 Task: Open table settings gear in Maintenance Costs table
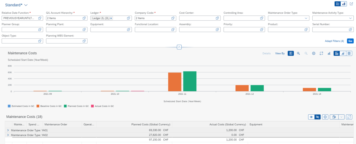(325, 117)
